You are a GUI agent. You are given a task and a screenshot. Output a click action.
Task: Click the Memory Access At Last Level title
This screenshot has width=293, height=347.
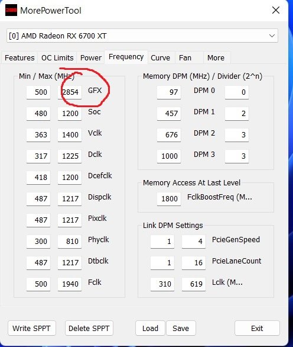[191, 183]
